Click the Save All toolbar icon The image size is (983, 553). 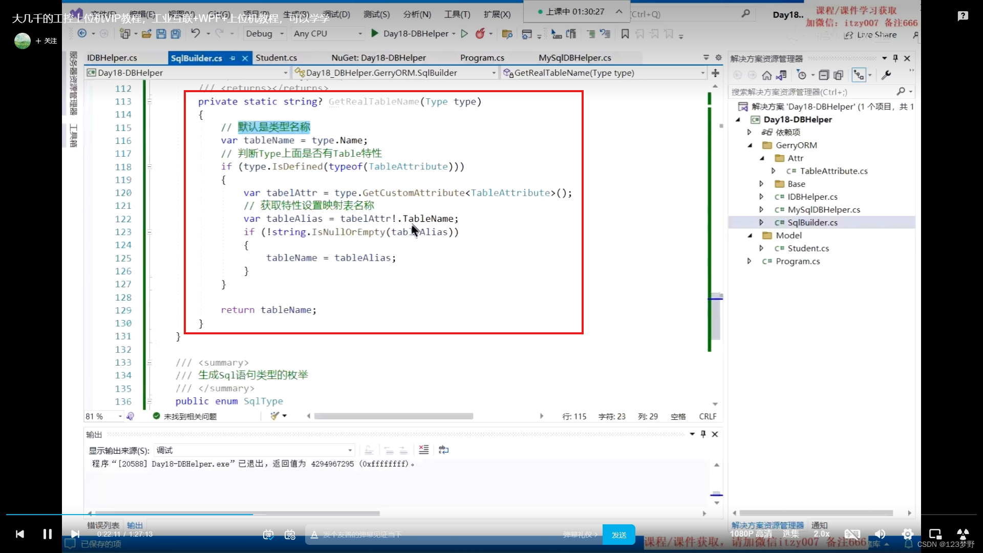coord(176,34)
